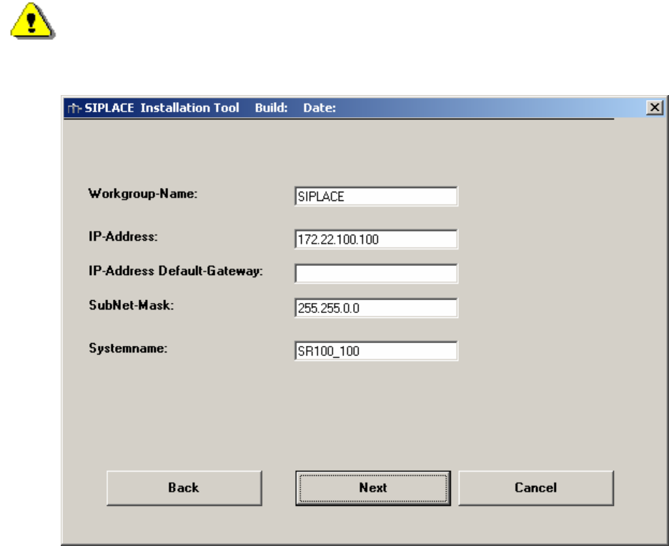The image size is (669, 546).
Task: Click the IP-Address Default-Gateway label
Action: (x=176, y=271)
